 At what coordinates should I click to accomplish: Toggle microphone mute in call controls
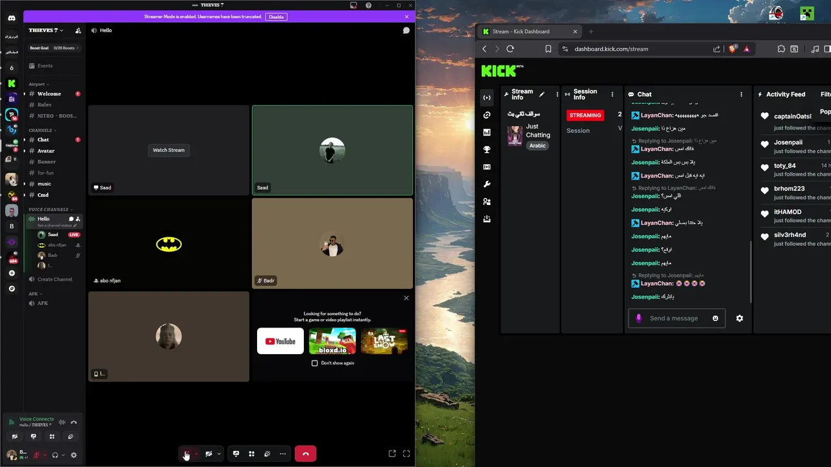(x=186, y=454)
